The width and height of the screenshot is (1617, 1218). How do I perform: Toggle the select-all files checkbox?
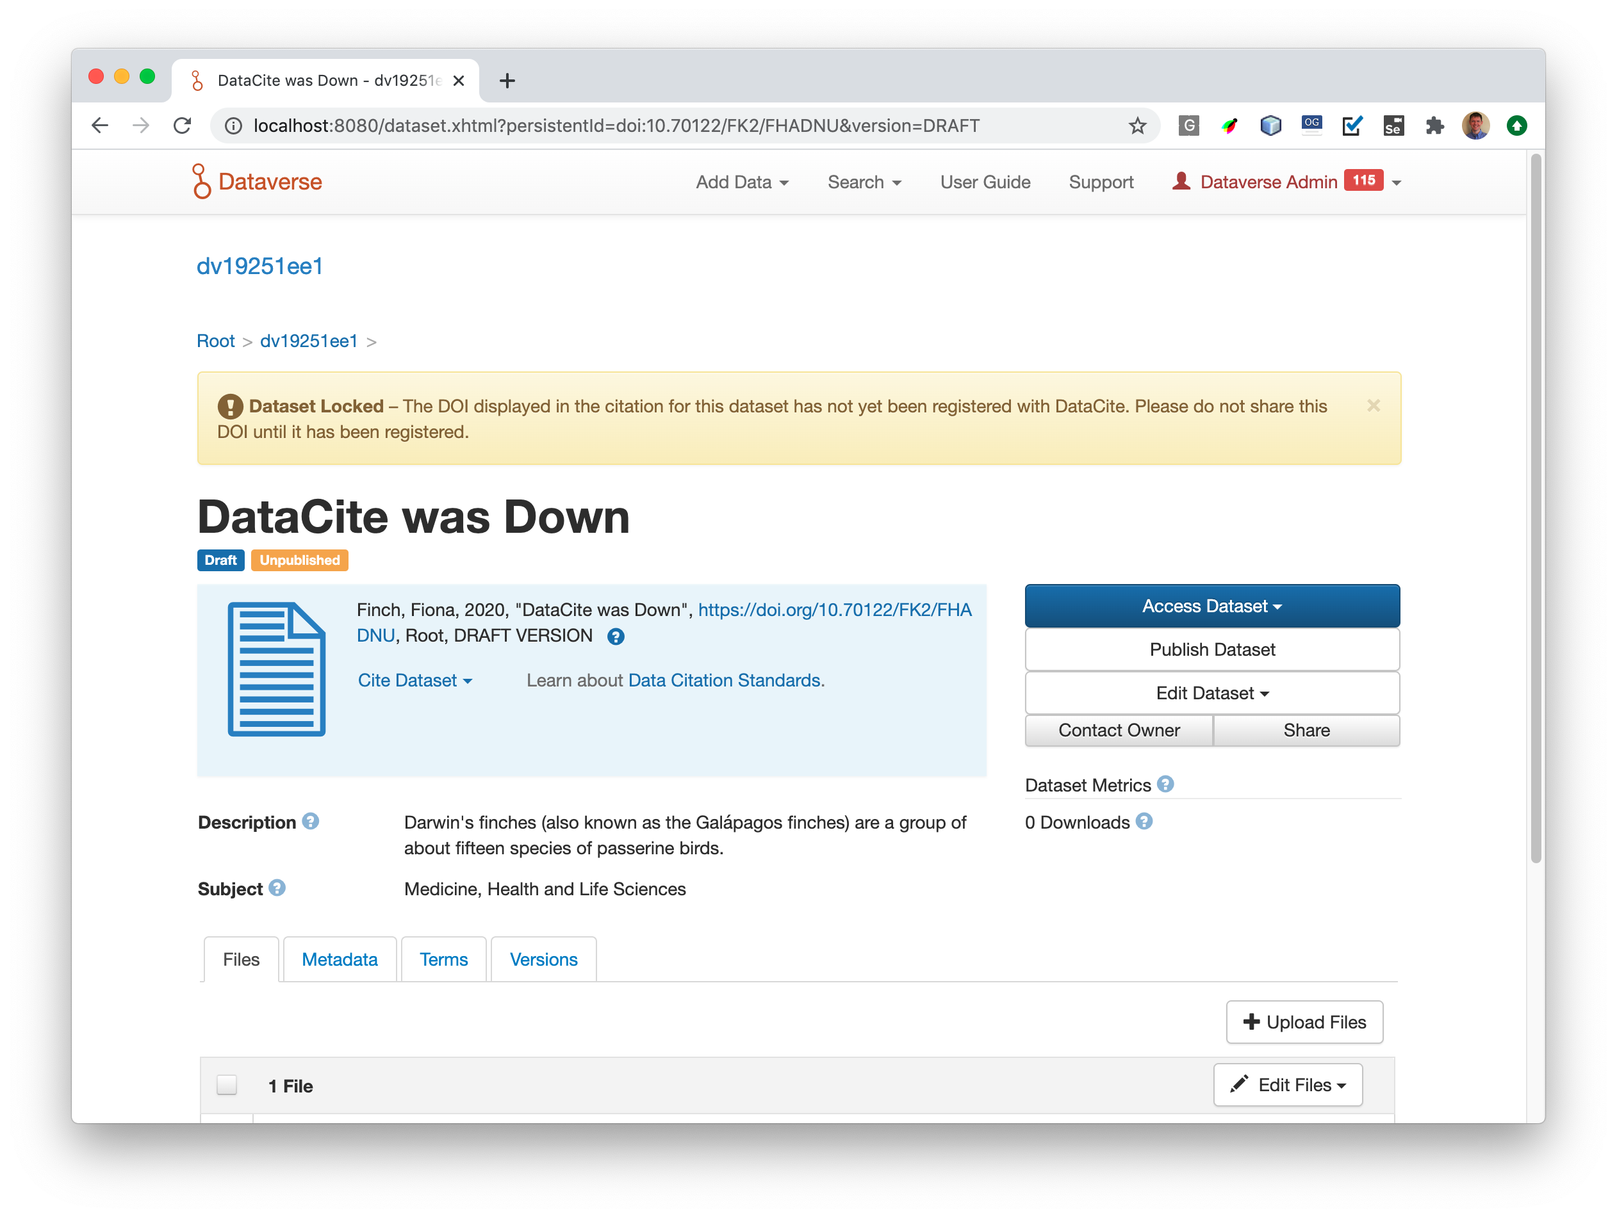(x=227, y=1085)
